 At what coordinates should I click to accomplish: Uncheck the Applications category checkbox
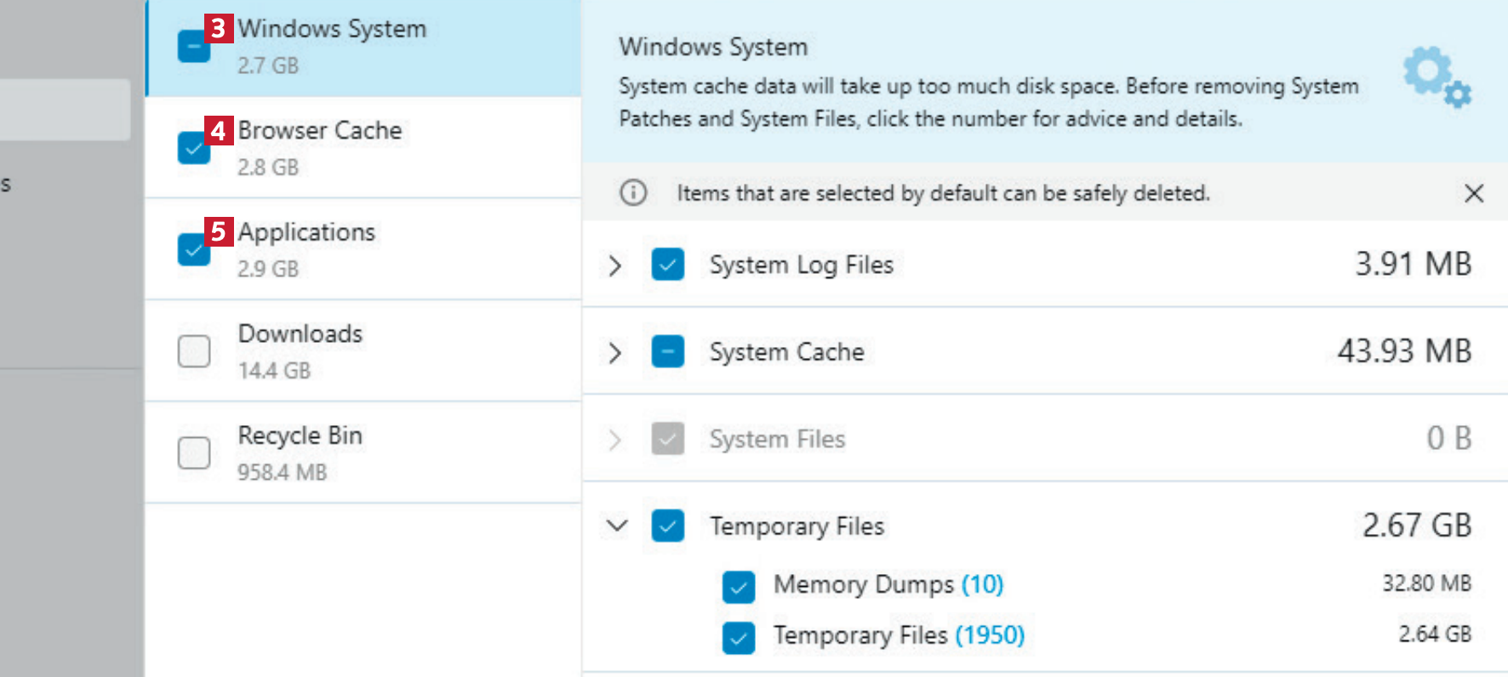(x=192, y=250)
